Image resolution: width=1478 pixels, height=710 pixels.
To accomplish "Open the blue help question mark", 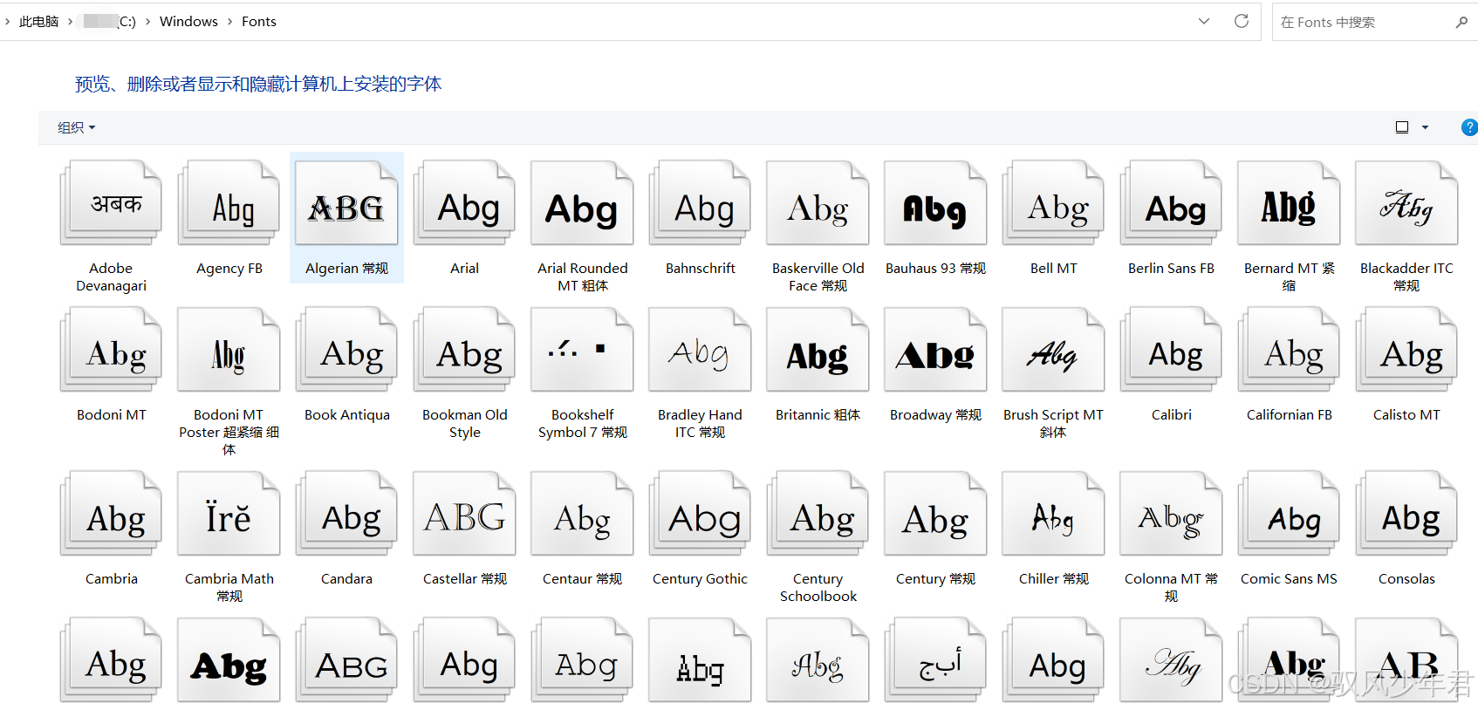I will [1469, 127].
